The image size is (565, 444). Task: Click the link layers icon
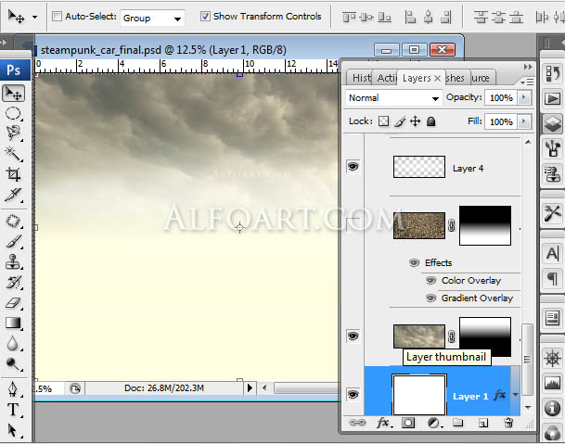point(357,423)
